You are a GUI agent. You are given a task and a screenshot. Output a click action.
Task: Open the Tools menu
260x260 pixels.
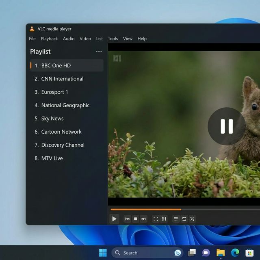(x=113, y=39)
